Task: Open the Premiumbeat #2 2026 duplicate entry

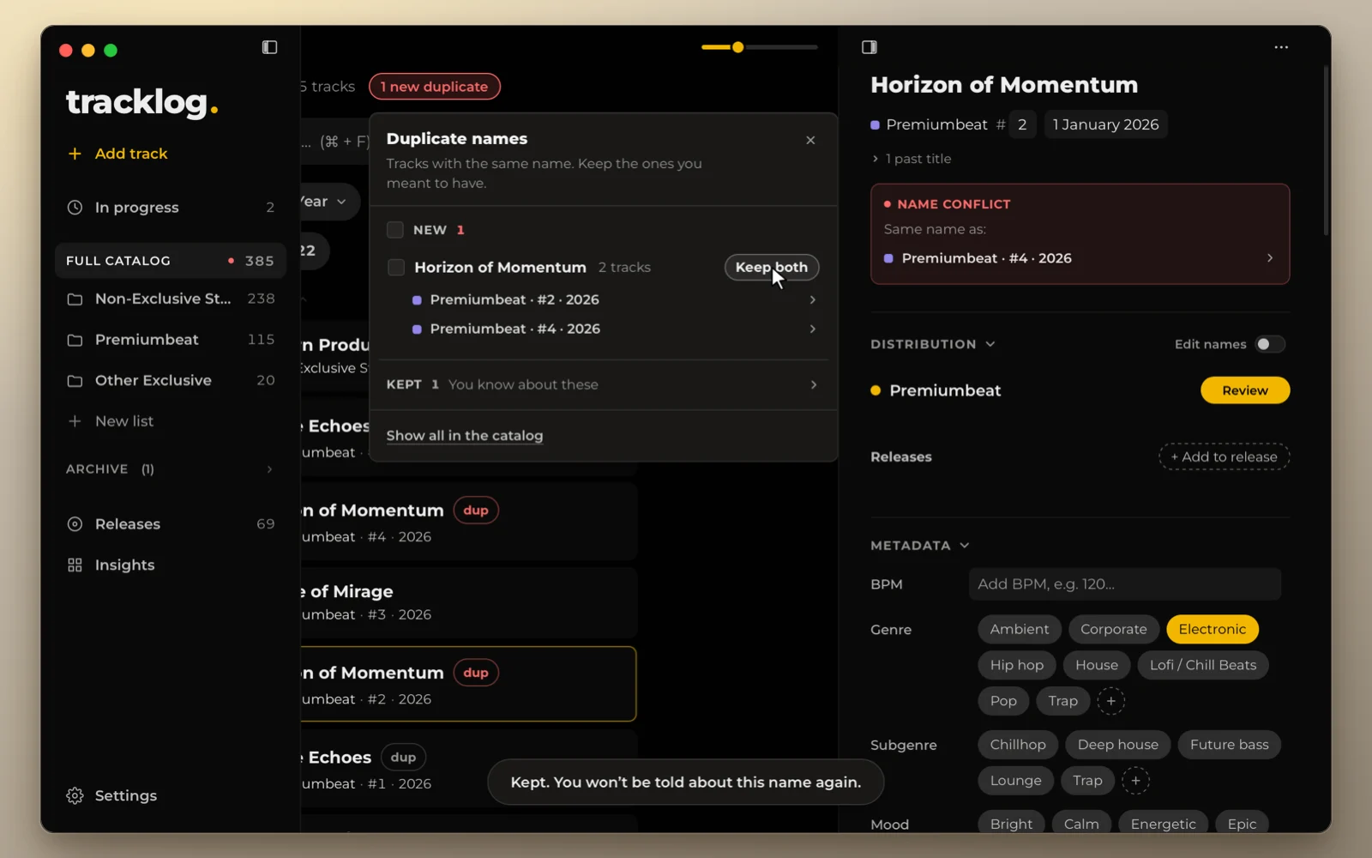Action: tap(614, 299)
